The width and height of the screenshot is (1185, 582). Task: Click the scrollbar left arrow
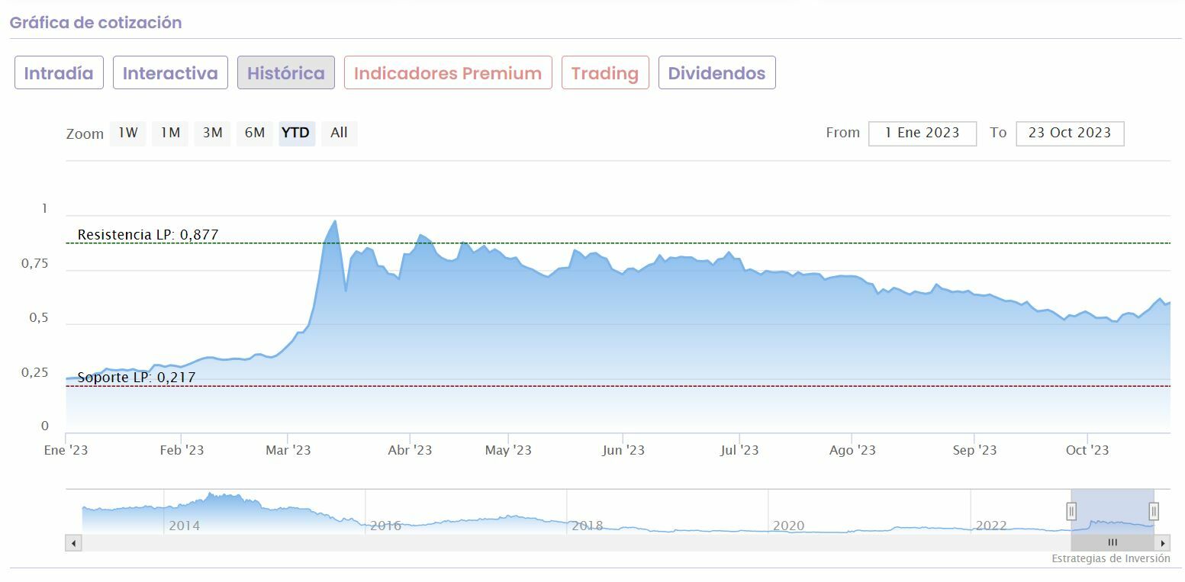pyautogui.click(x=73, y=543)
